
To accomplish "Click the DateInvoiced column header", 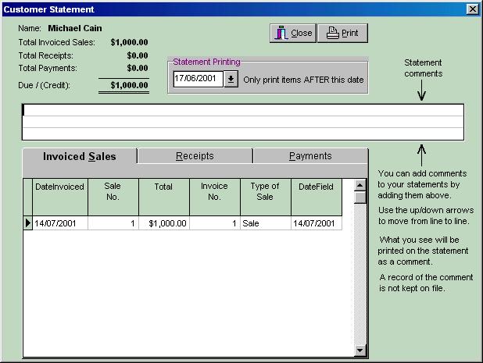I will [59, 198].
